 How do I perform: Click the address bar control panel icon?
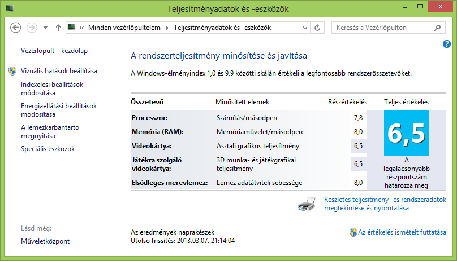(x=71, y=27)
